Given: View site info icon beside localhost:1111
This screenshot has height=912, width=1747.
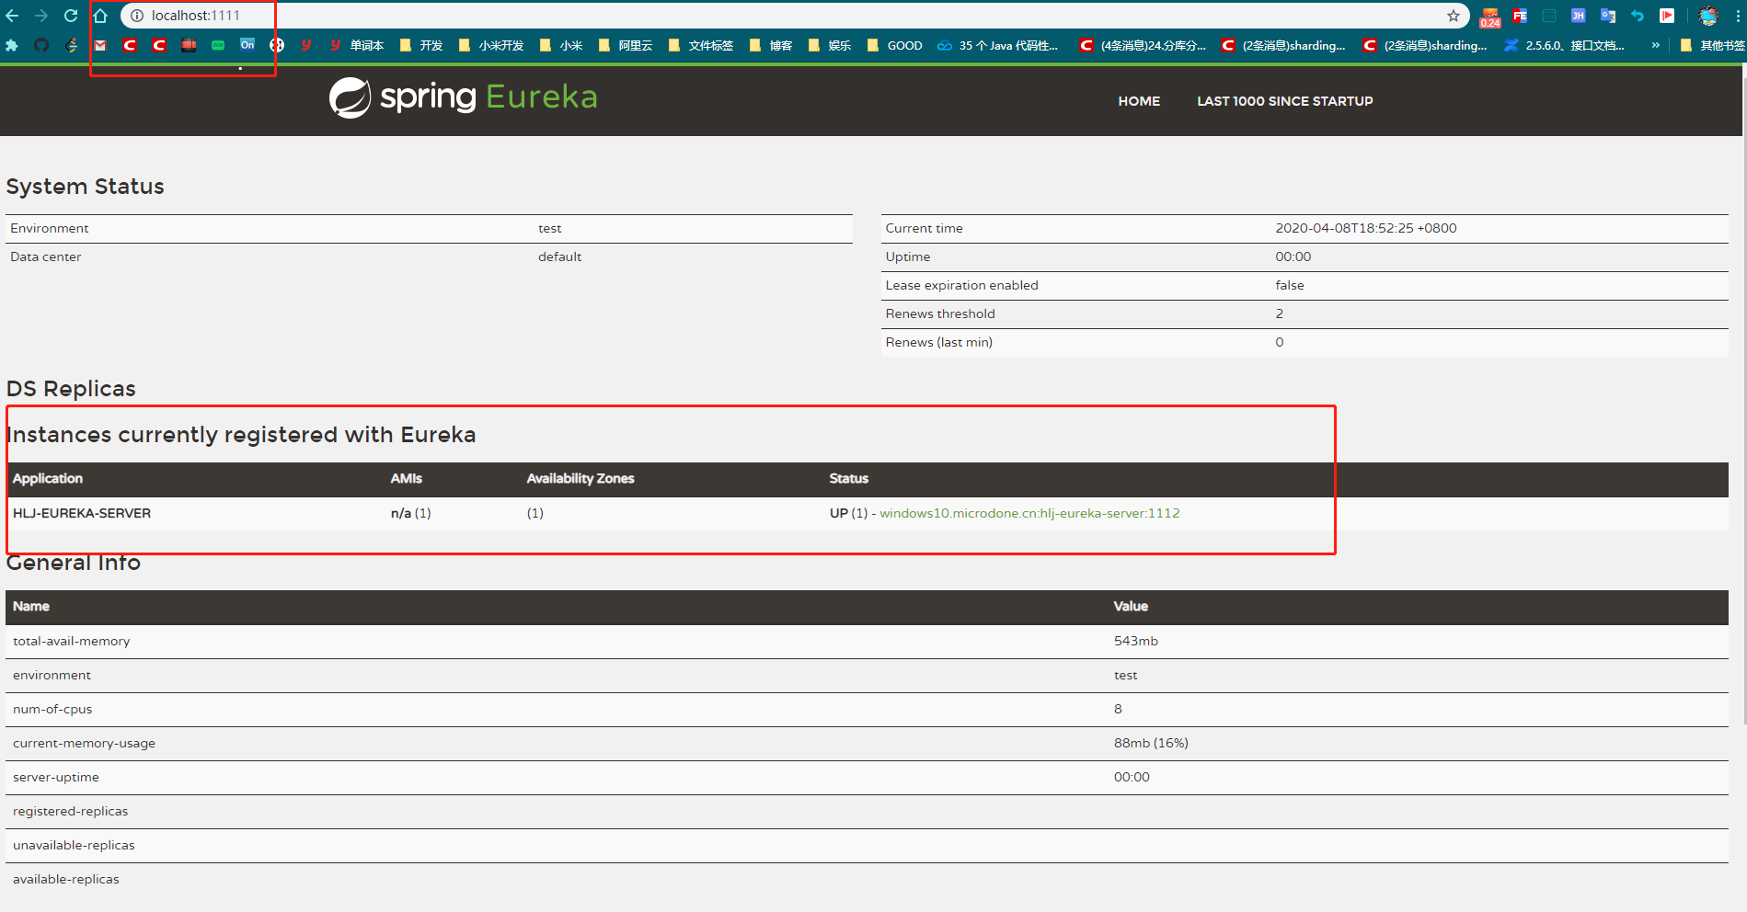Looking at the screenshot, I should point(137,16).
